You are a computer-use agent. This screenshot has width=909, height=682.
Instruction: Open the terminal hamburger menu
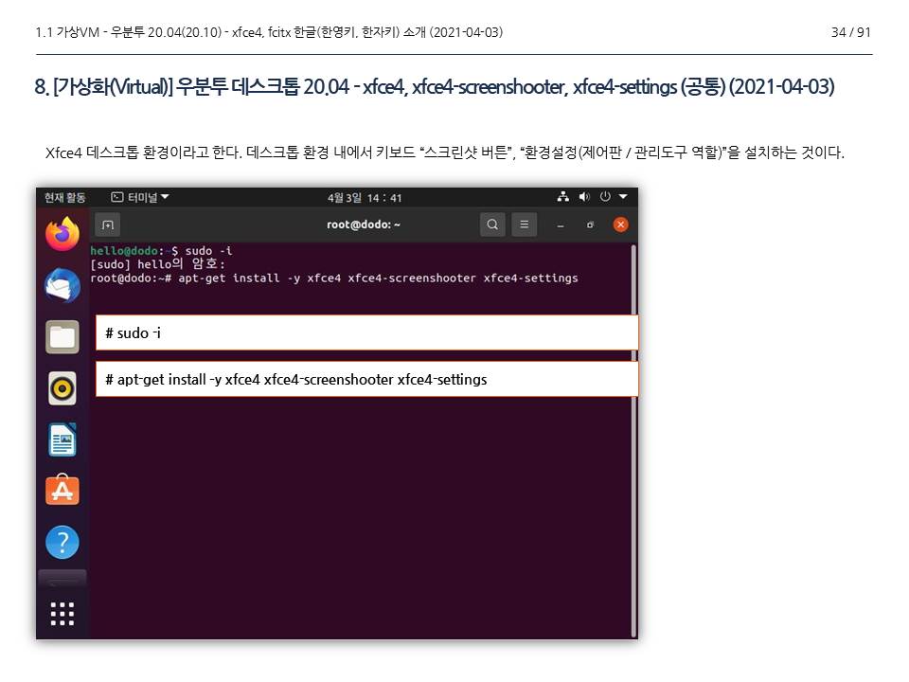pos(524,224)
